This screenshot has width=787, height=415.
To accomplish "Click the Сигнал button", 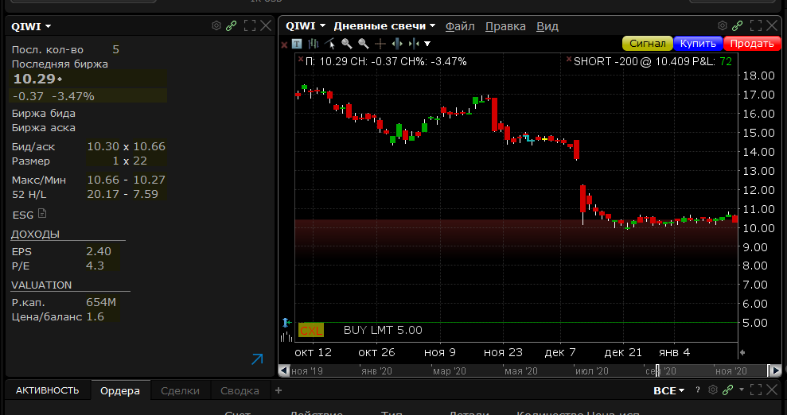I will click(x=648, y=44).
